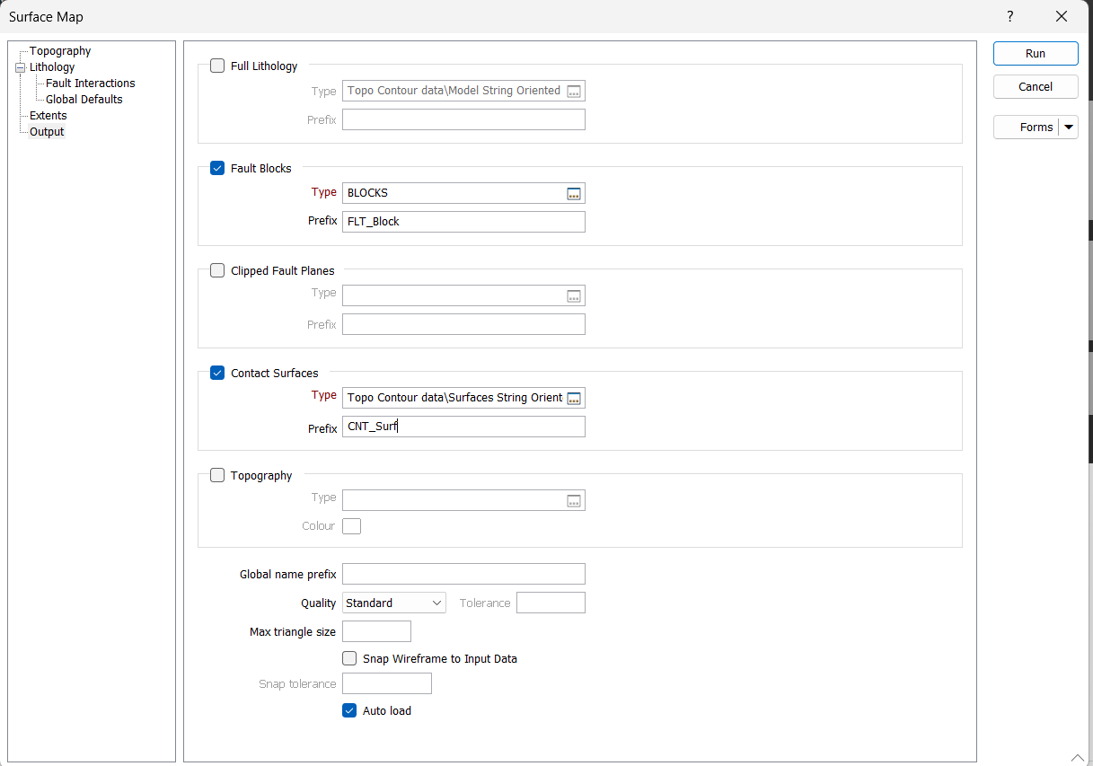Open browse icon for Contact Surfaces Type
This screenshot has width=1093, height=766.
(x=574, y=398)
